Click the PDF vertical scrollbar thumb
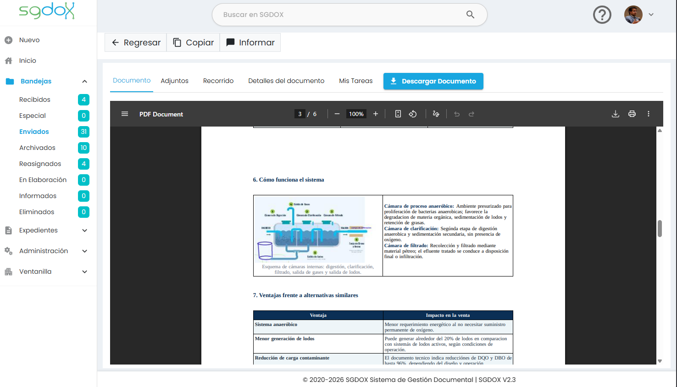This screenshot has height=387, width=677. coord(660,228)
